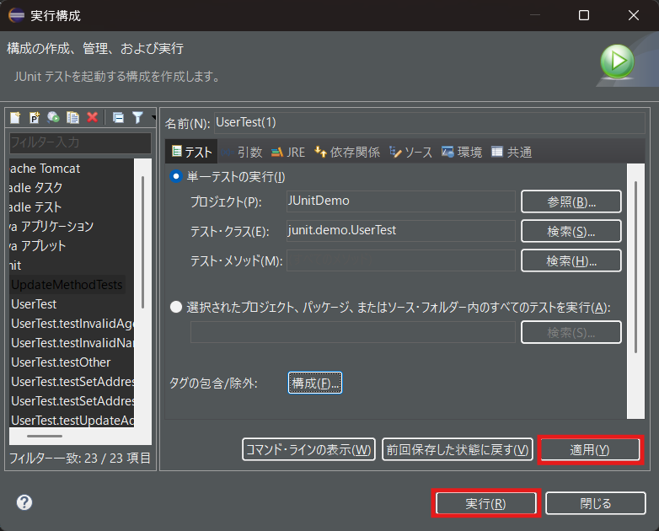659x531 pixels.
Task: Switch to the 引数 tab
Action: (242, 152)
